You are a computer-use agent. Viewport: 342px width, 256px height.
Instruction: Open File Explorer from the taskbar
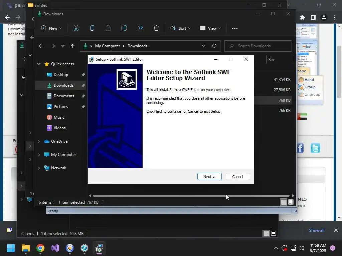(x=25, y=248)
